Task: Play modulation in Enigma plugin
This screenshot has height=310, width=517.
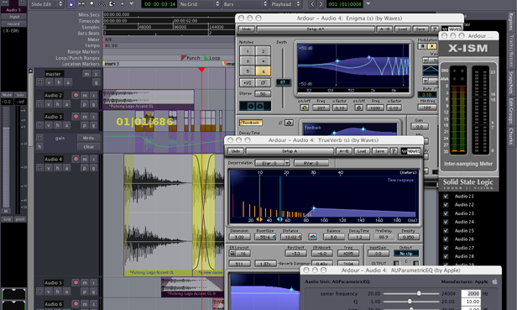Action: tap(431, 46)
